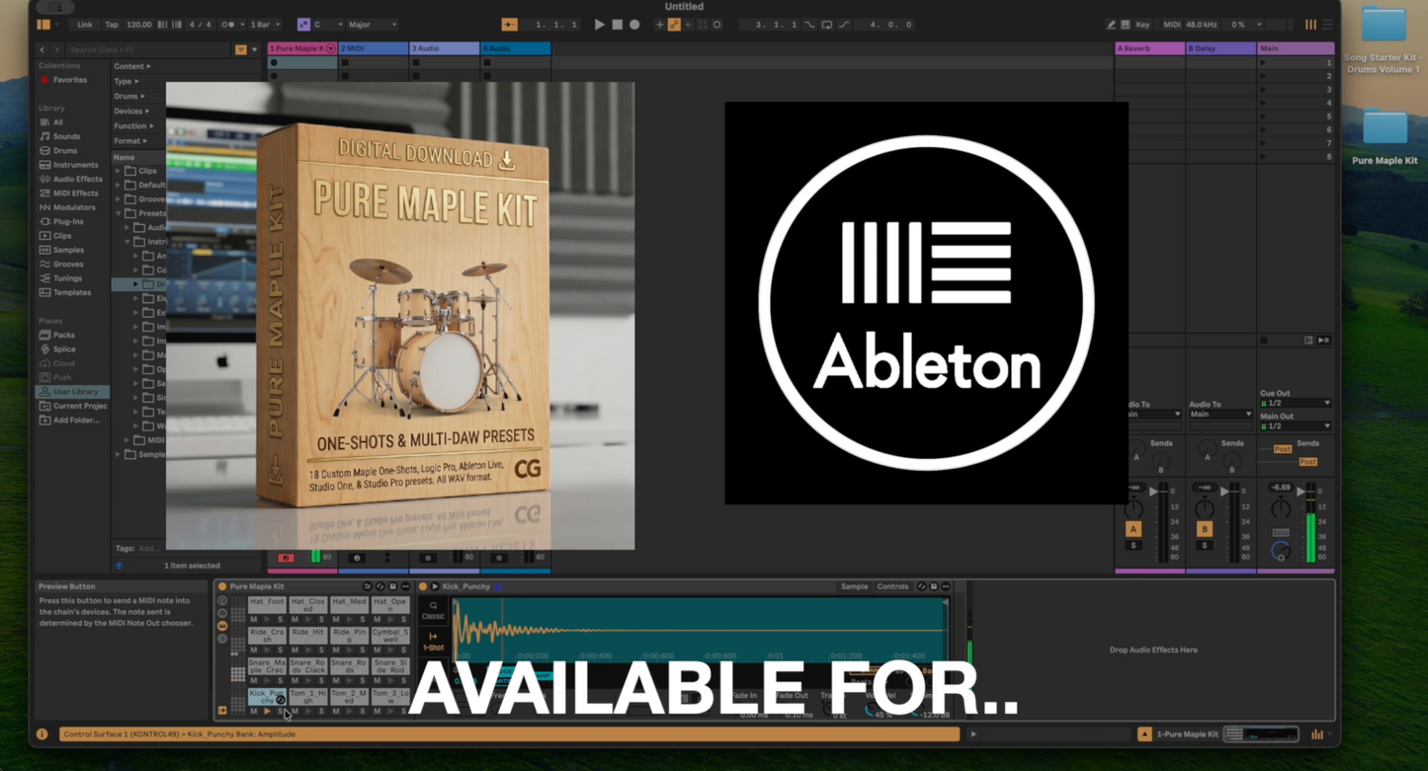The height and width of the screenshot is (771, 1428).
Task: Launch scene 1 on the Main track
Action: point(1263,62)
